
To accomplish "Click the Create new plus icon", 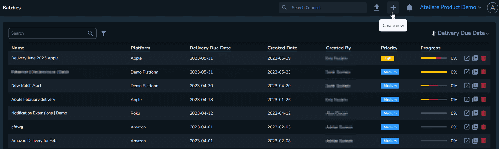I will (393, 8).
